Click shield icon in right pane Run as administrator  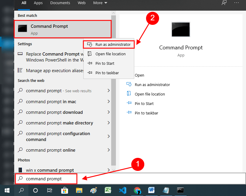point(129,84)
